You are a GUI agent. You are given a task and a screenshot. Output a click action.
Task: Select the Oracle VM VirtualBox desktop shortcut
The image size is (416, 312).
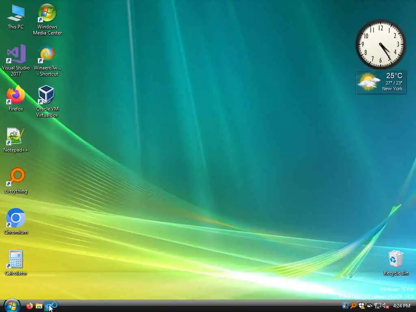pyautogui.click(x=47, y=101)
